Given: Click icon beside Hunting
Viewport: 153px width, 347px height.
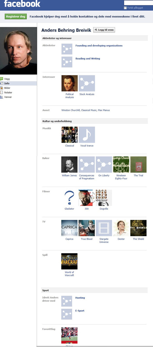Looking at the screenshot, I should [x=67, y=301].
